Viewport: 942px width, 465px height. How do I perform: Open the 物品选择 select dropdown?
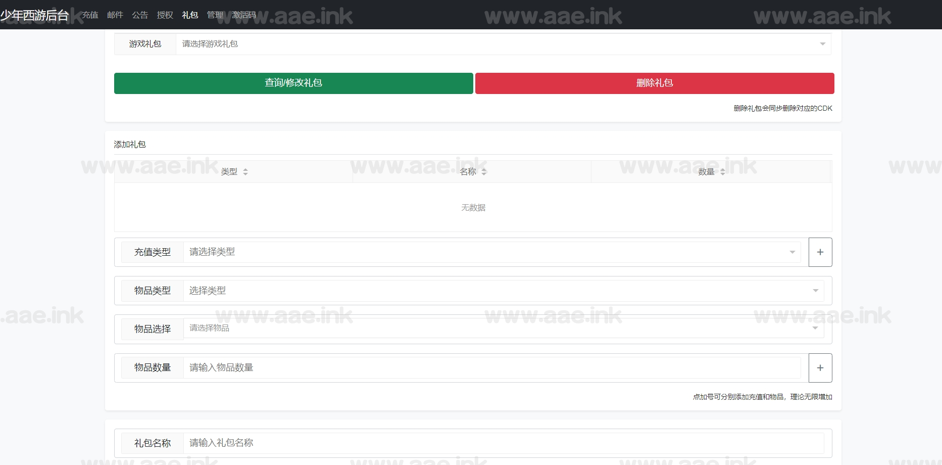click(x=504, y=328)
